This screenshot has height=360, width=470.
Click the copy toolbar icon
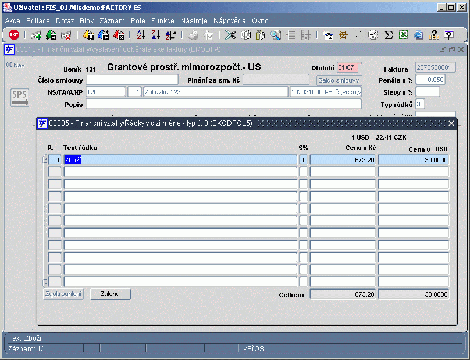(x=245, y=35)
